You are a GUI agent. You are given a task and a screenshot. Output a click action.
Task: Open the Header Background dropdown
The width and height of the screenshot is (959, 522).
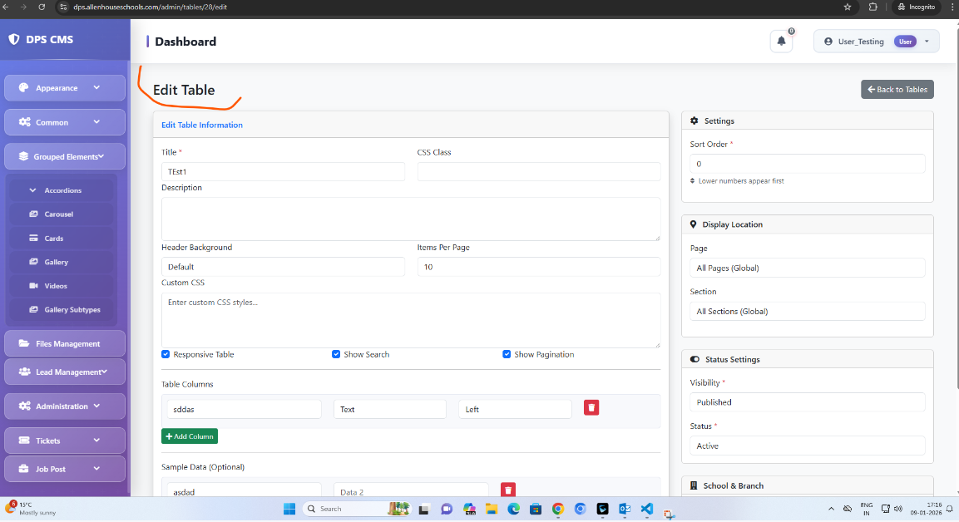[x=283, y=267]
